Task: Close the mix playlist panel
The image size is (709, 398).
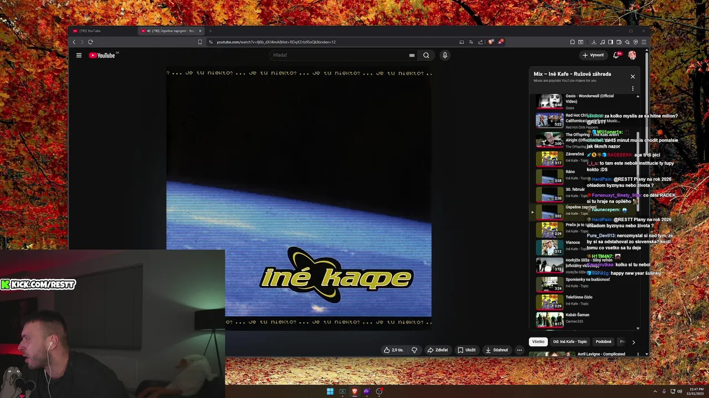Action: 633,76
